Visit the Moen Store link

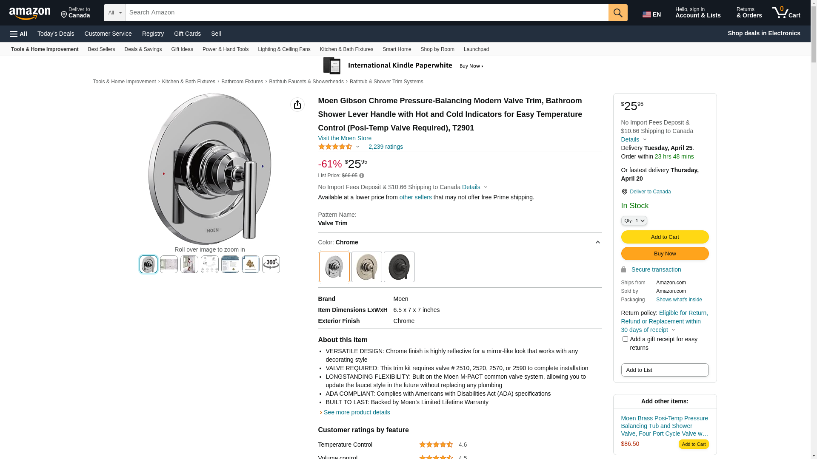click(345, 138)
